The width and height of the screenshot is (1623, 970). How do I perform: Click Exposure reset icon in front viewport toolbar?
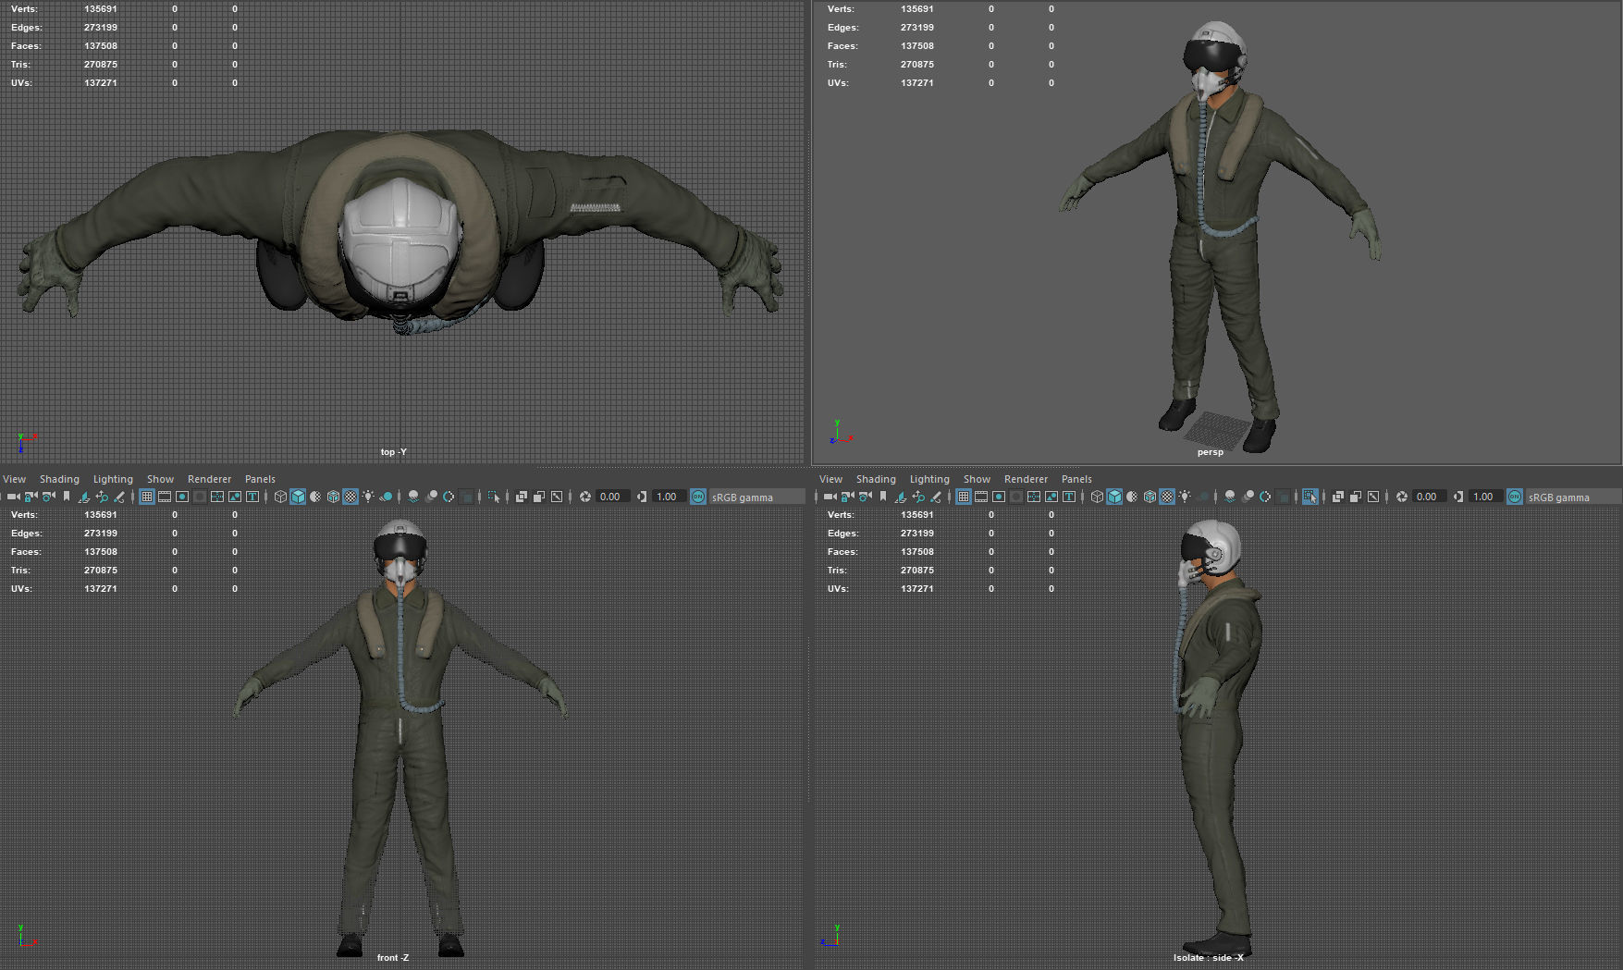585,497
